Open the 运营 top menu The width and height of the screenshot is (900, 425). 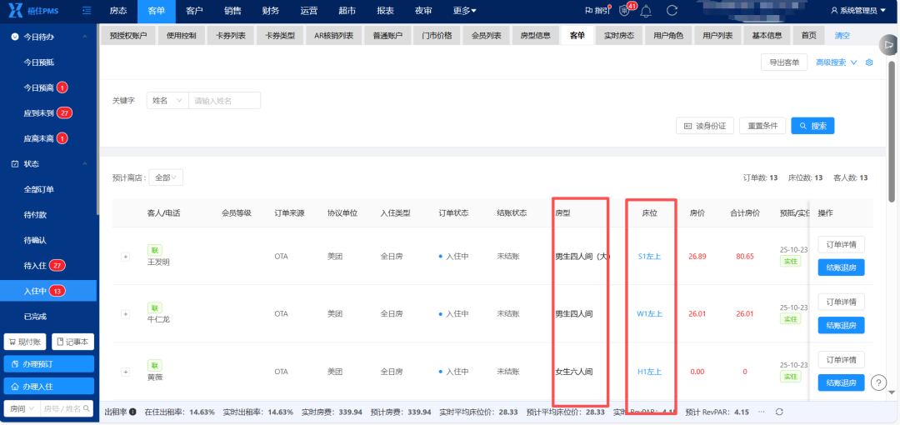point(309,10)
